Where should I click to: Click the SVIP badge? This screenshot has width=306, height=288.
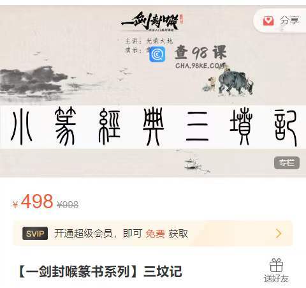35,234
